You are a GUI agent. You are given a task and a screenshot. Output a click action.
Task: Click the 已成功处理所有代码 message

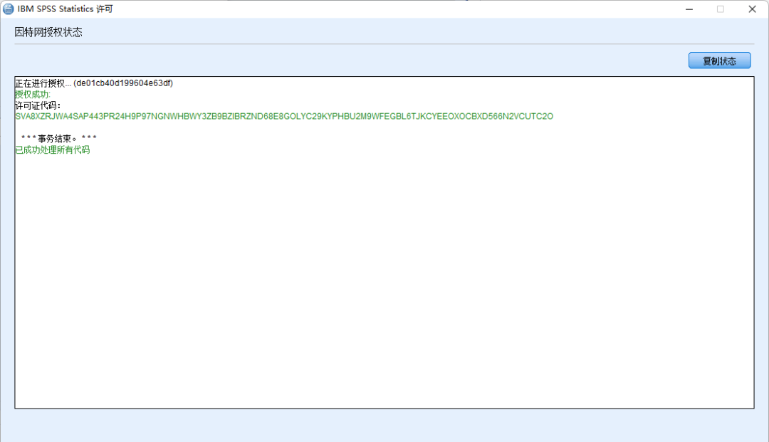tap(53, 150)
